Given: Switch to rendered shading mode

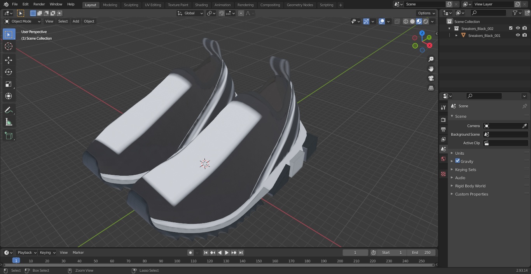Looking at the screenshot, I should pyautogui.click(x=426, y=21).
